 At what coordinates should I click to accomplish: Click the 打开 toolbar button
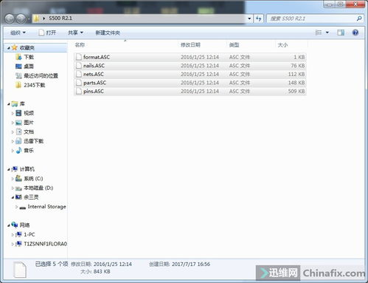tap(47, 33)
